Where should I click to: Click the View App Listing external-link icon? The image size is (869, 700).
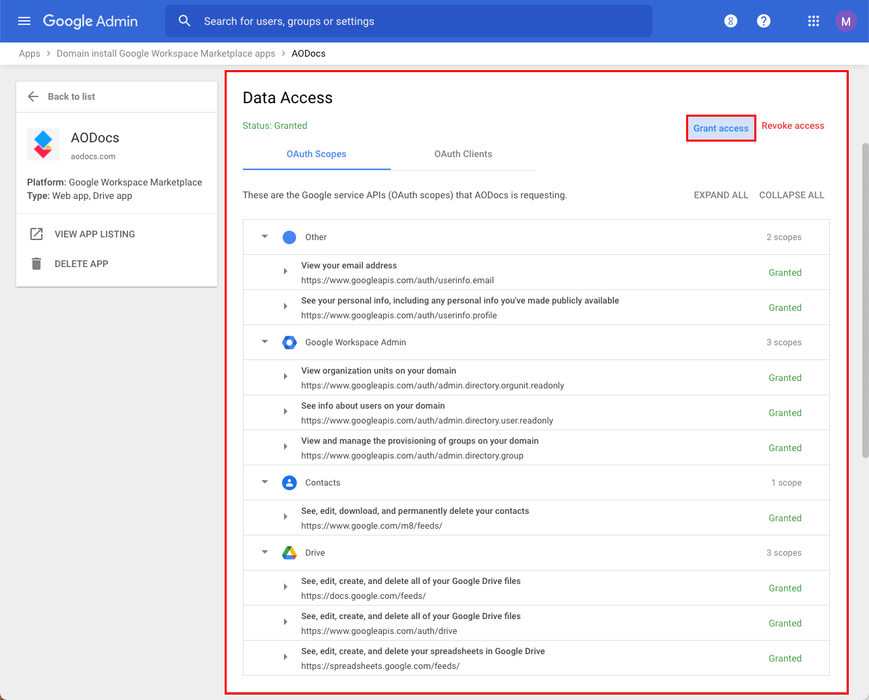tap(36, 234)
